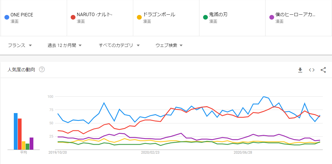Screen dimensions: 332x164
Task: Open the embed code icon
Action: pyautogui.click(x=312, y=70)
